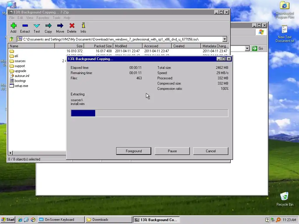Launch Internet Explorer from quick launch
299x224 pixels.
pyautogui.click(x=20, y=220)
